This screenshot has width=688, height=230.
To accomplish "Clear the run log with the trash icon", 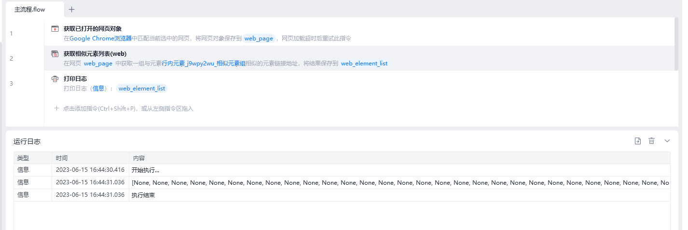I will click(651, 141).
